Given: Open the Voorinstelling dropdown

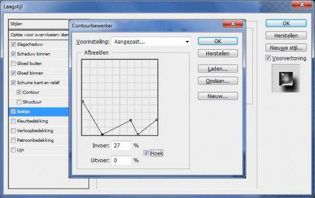Looking at the screenshot, I should pos(151,41).
